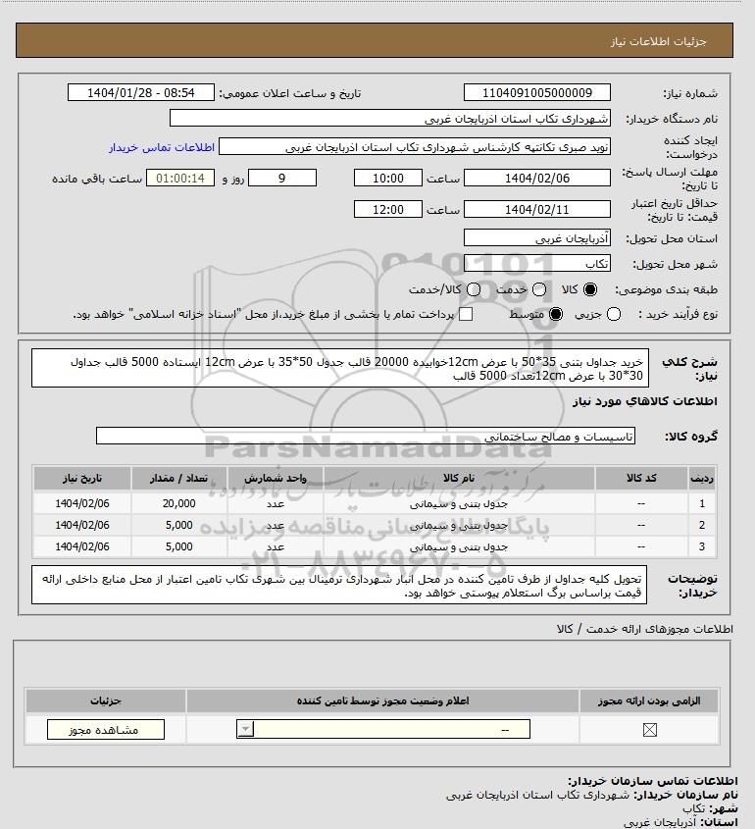
Task: Click the validity time 12:00 field
Action: (x=388, y=209)
